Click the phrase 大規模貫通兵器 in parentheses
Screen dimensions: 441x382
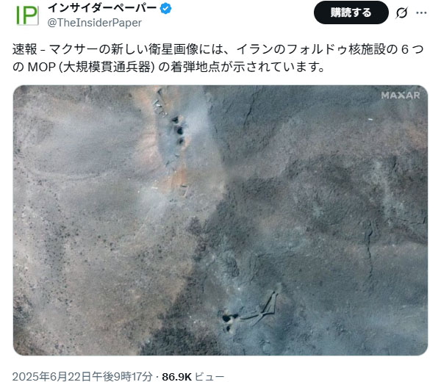point(107,67)
